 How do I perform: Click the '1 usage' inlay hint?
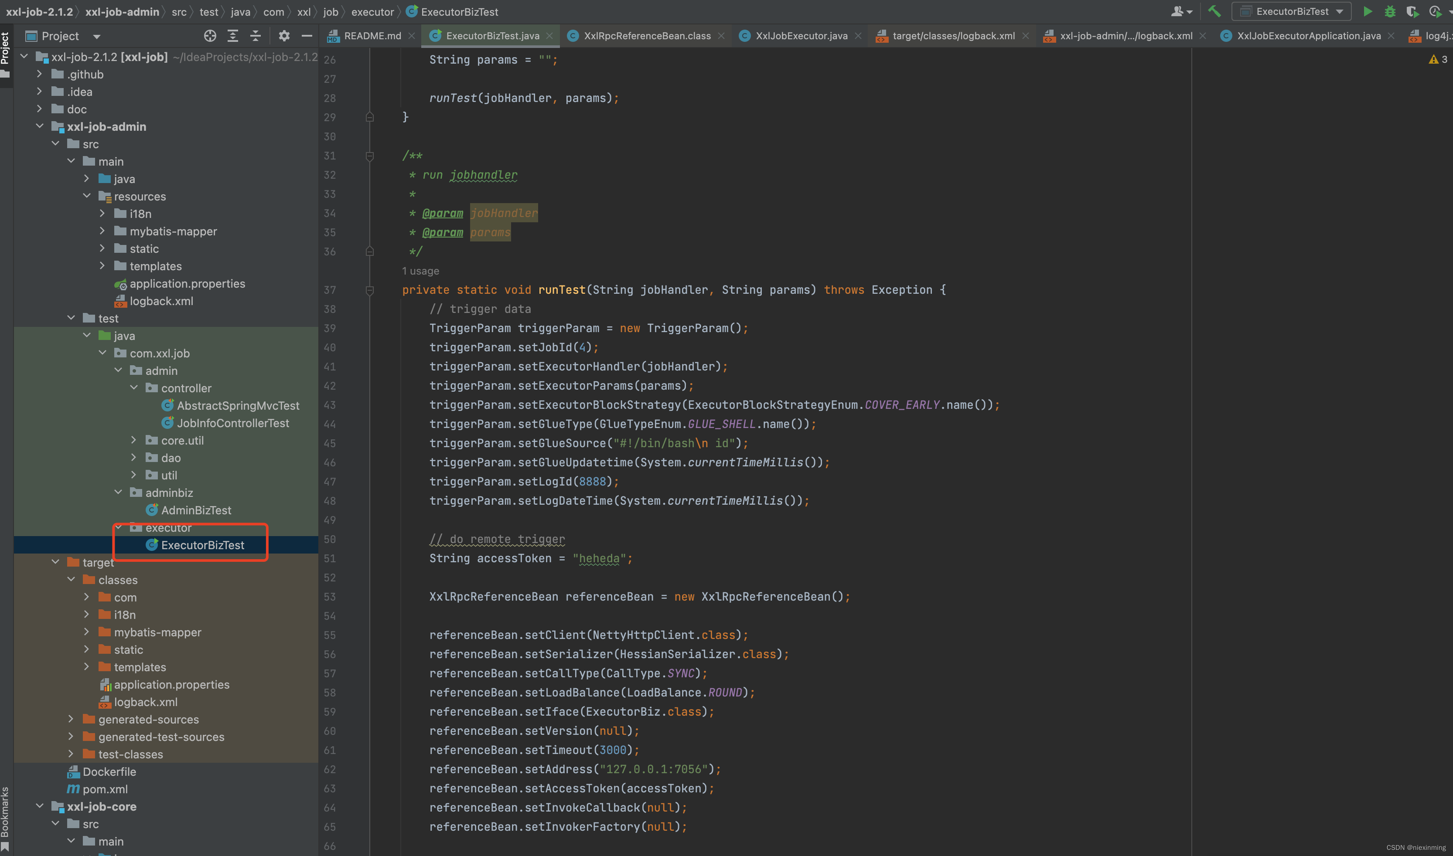420,271
